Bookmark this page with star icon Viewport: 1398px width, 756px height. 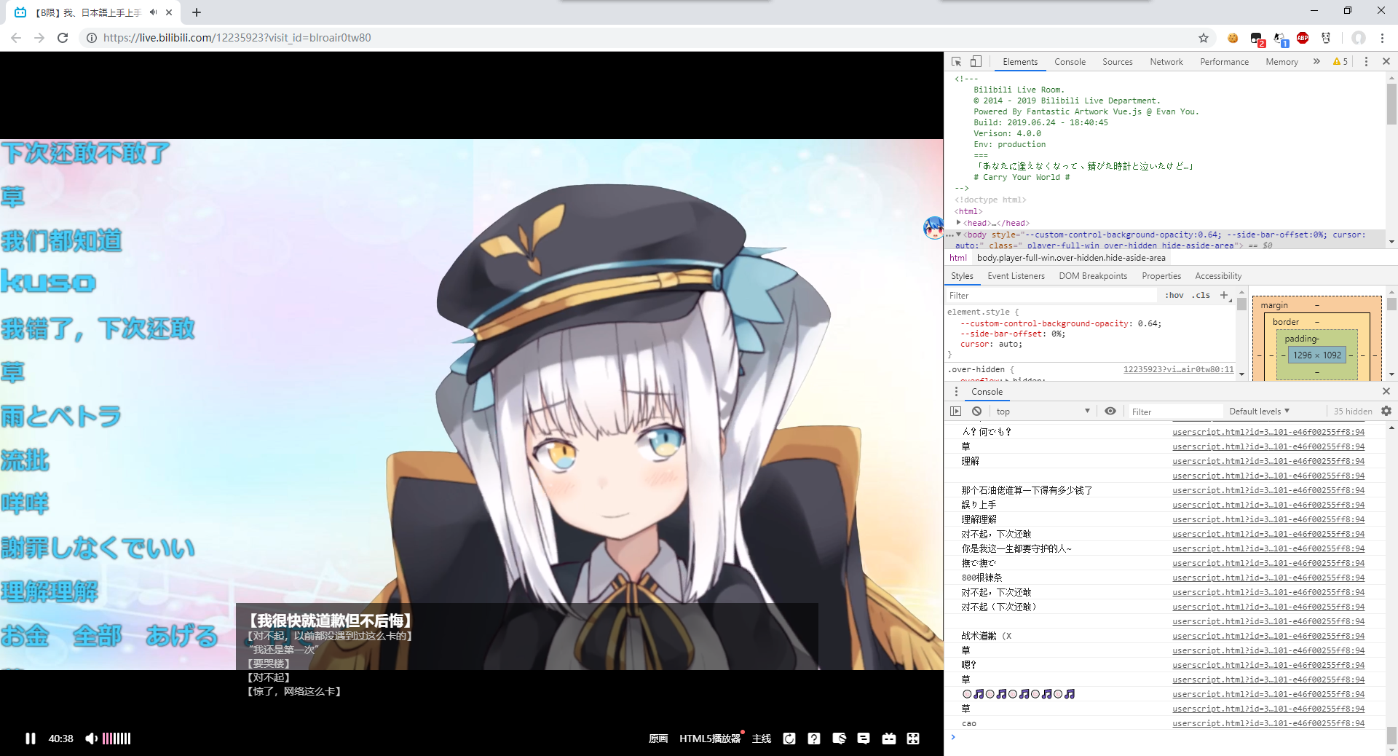(1204, 38)
